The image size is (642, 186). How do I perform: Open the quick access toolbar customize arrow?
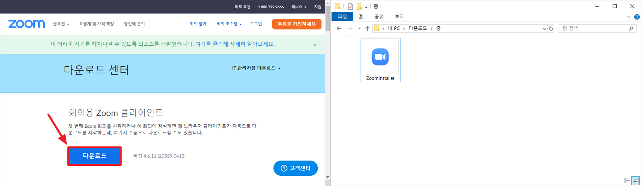[x=366, y=7]
